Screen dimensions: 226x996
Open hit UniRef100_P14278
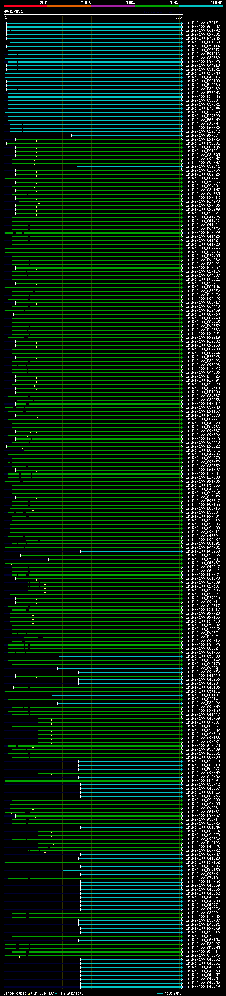(203, 201)
